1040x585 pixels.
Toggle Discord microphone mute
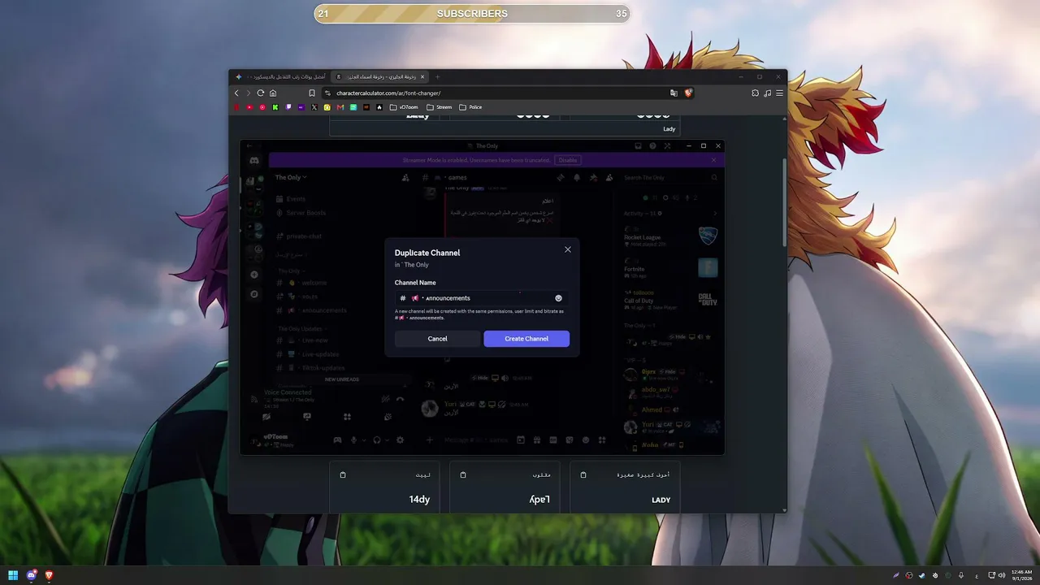click(x=353, y=440)
